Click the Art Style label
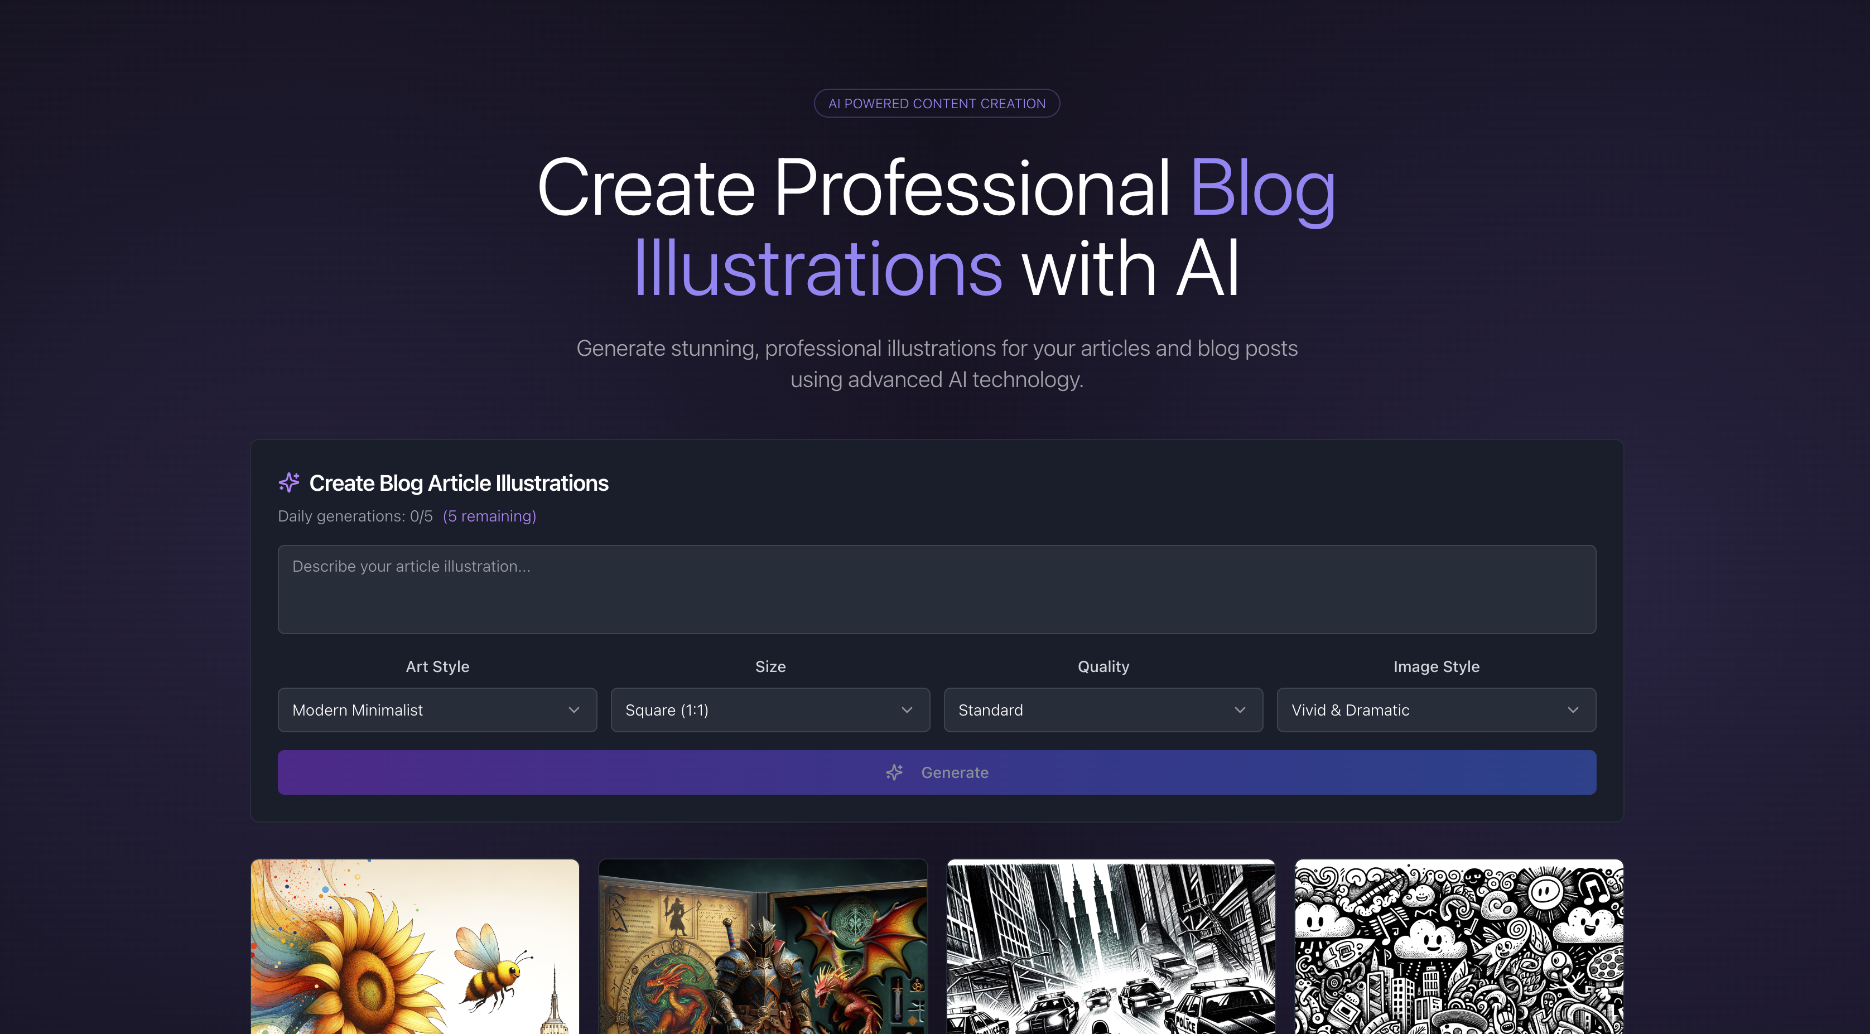This screenshot has height=1034, width=1870. point(437,666)
